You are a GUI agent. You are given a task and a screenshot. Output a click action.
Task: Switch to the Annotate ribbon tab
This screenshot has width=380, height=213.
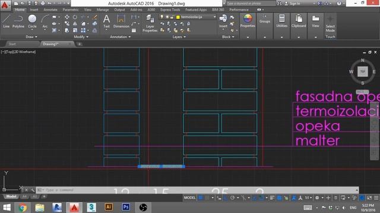(50, 9)
